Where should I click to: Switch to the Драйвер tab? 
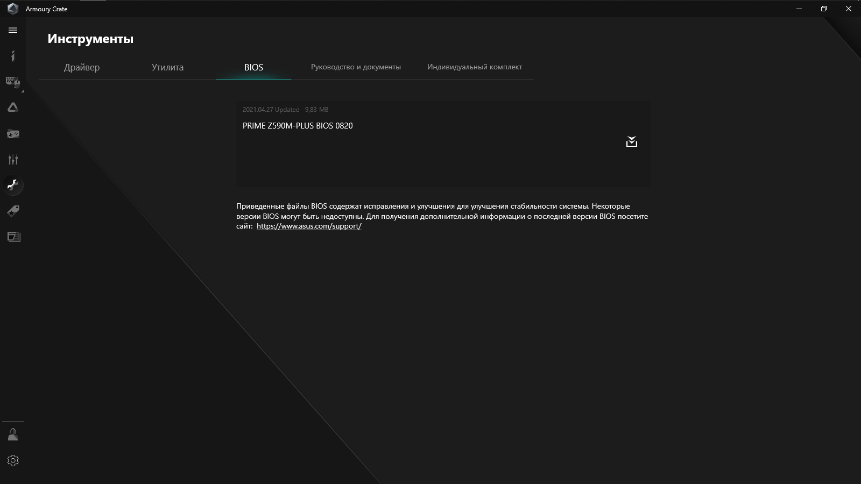82,67
